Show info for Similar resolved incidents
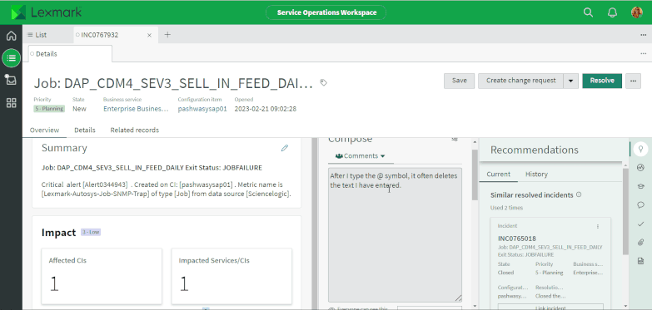 tap(579, 194)
